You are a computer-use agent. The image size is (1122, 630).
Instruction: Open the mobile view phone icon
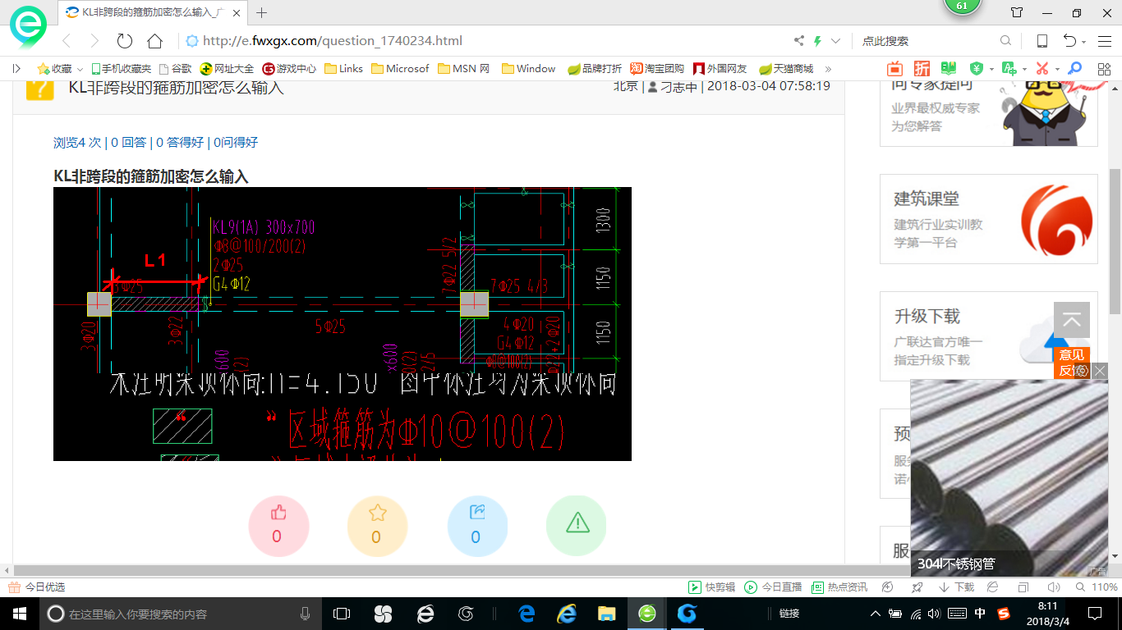tap(1042, 41)
